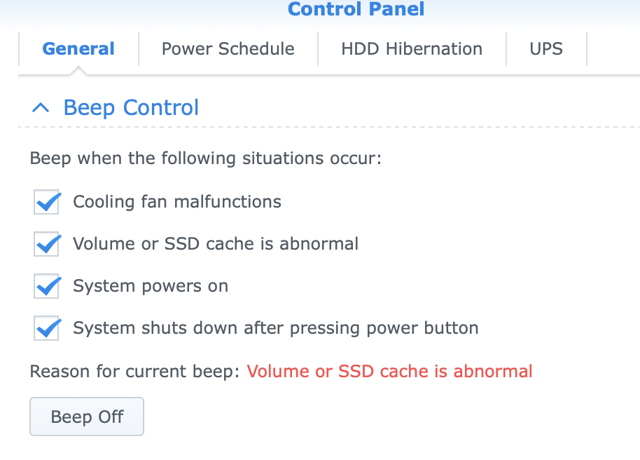Untick the shutdown after power button checkbox
The height and width of the screenshot is (460, 640).
tap(47, 328)
